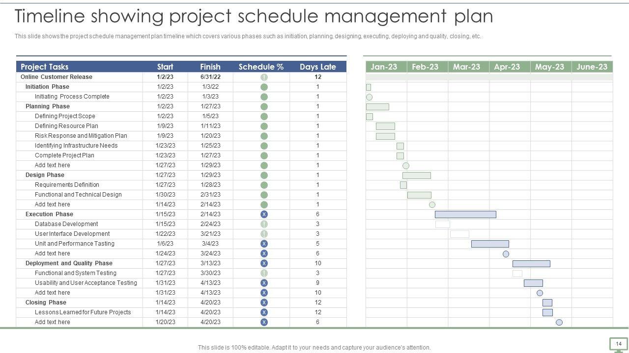
Task: Click the June-23 month header
Action: coord(592,67)
